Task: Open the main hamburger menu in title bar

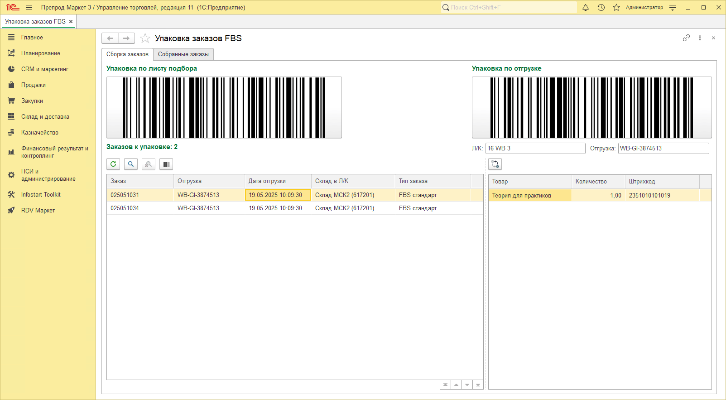Action: pos(29,7)
